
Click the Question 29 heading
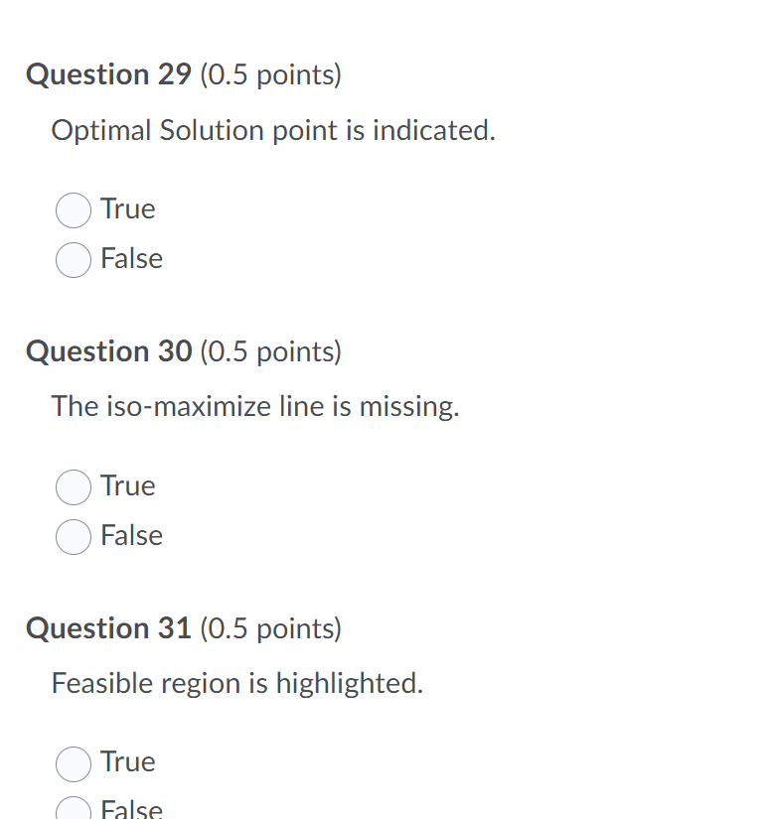point(109,74)
